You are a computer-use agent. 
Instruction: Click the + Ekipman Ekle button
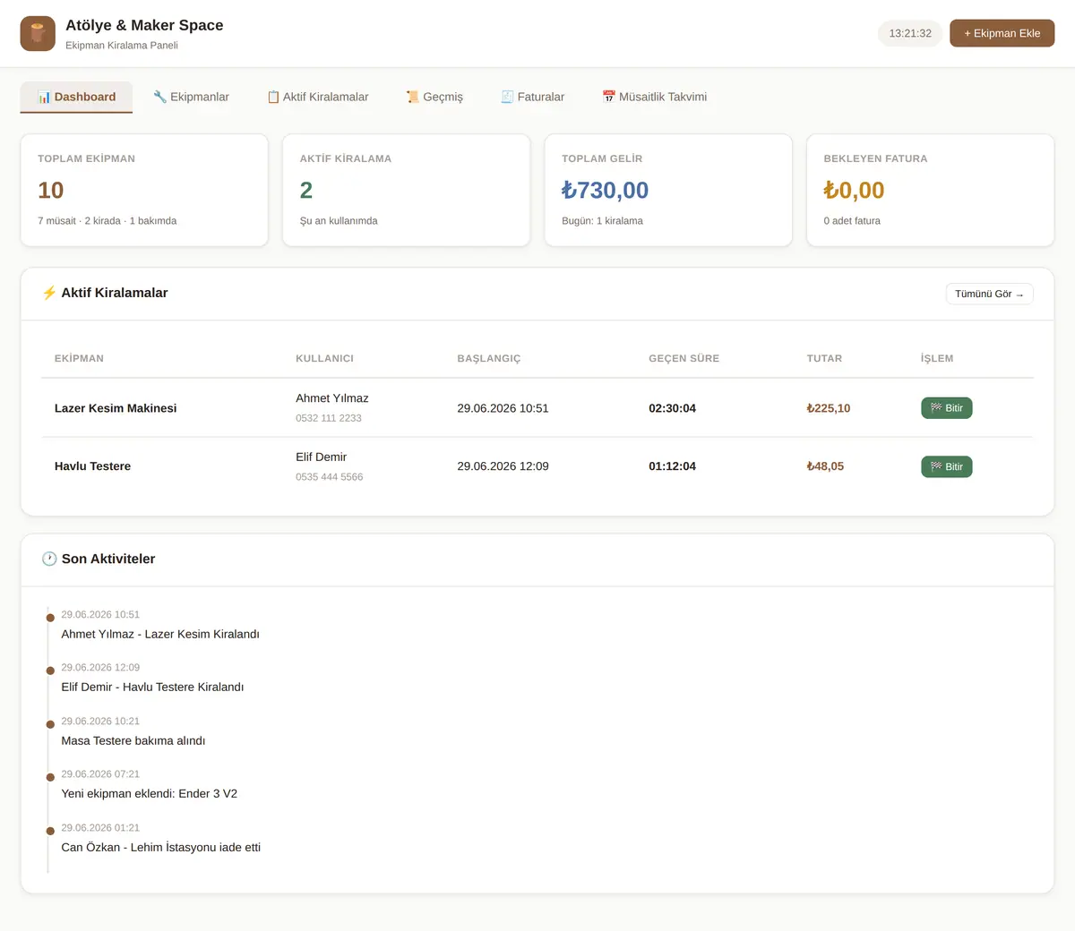point(1002,33)
